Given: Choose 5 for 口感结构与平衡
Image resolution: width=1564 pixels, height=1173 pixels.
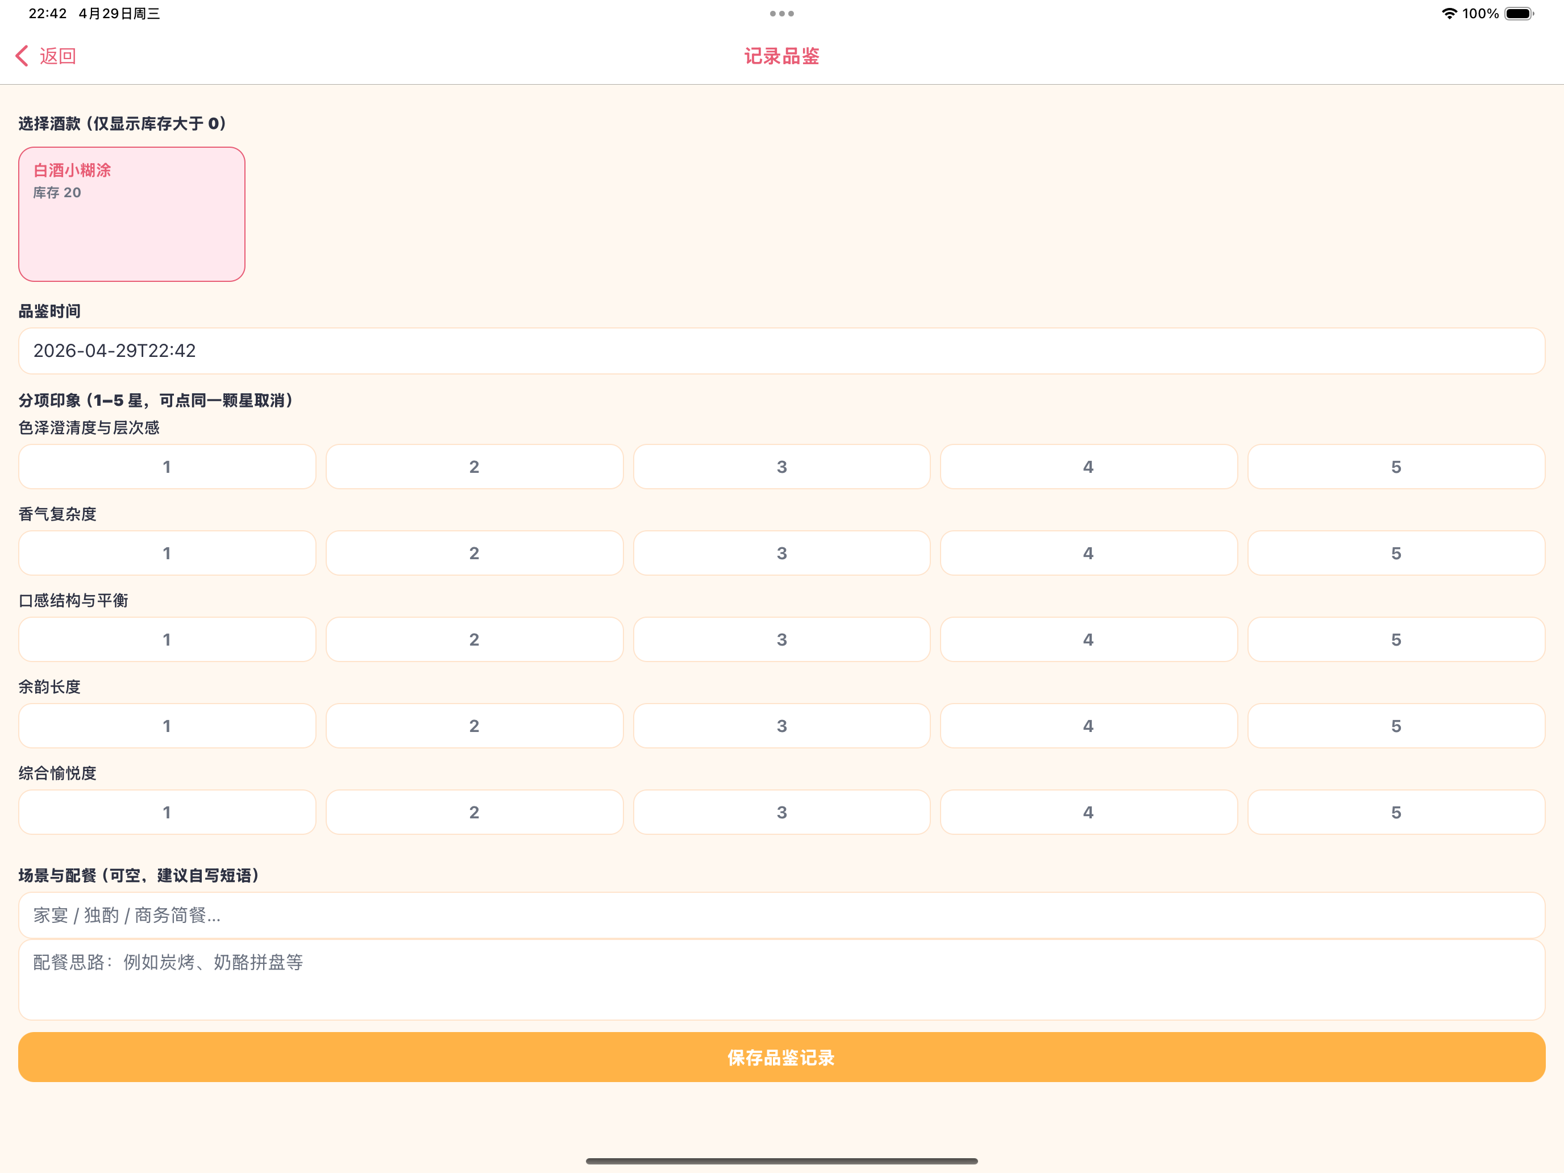Looking at the screenshot, I should tap(1396, 639).
